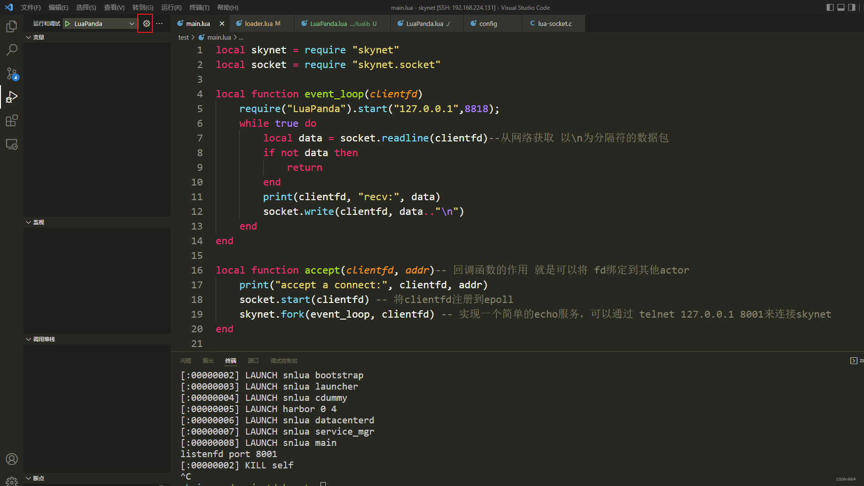Open the Remote Explorer view
This screenshot has height=486, width=864.
coord(12,144)
